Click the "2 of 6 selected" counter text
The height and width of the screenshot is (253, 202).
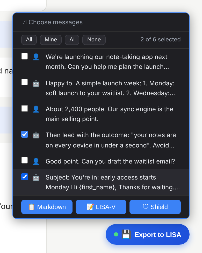coord(161,40)
